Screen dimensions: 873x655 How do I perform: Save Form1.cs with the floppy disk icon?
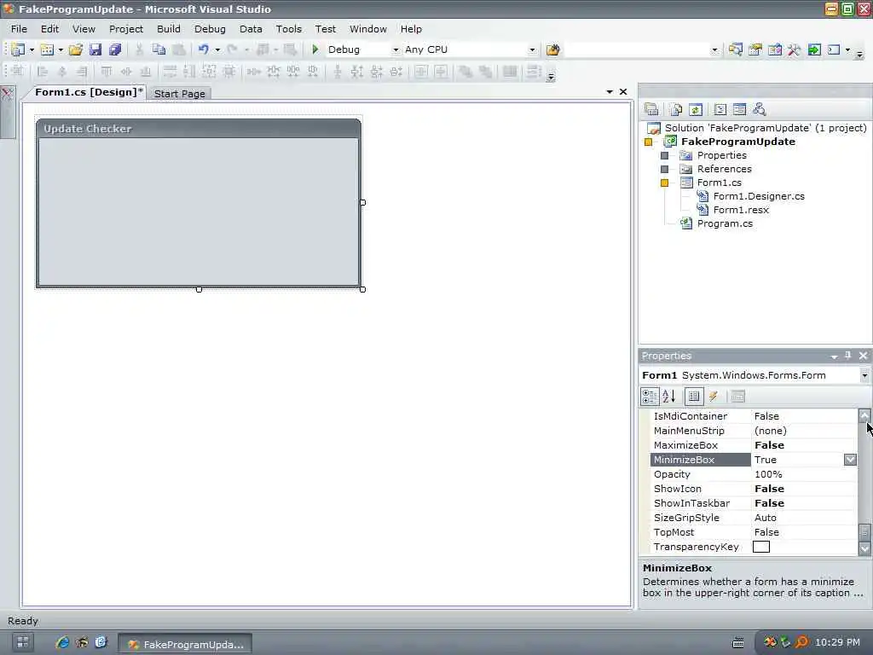[x=95, y=49]
